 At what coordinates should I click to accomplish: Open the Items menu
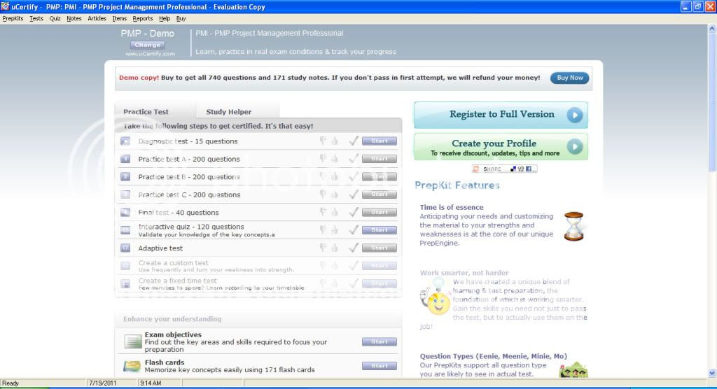tap(119, 19)
